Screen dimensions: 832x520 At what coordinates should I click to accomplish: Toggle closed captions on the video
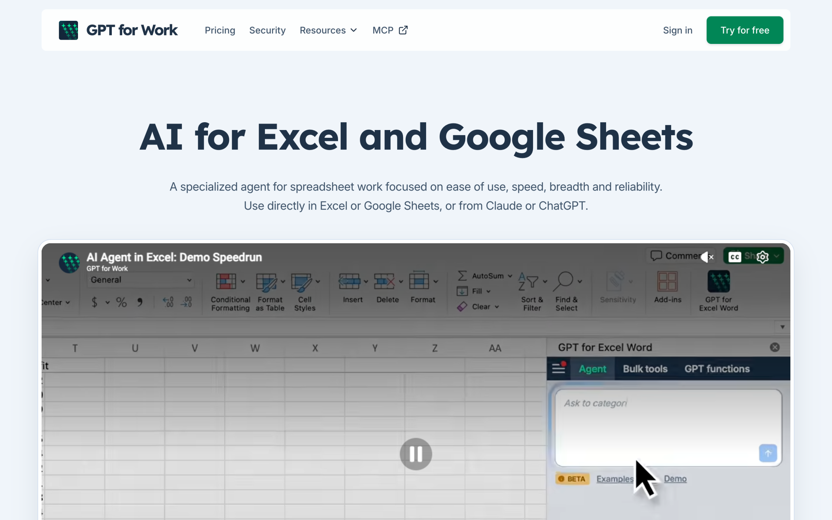735,257
